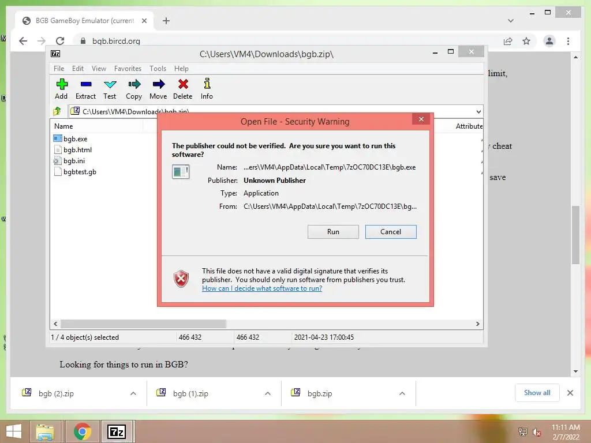Expand options for bgb (1).zip download
Viewport: 591px width, 443px height.
click(x=268, y=393)
